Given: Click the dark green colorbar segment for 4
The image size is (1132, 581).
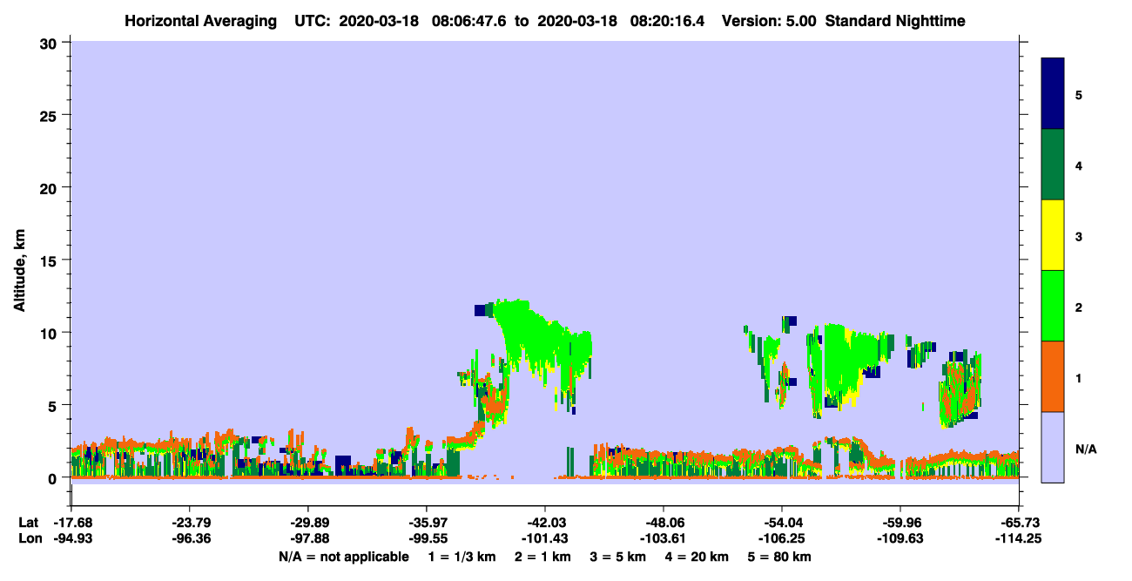Looking at the screenshot, I should pos(1053,165).
